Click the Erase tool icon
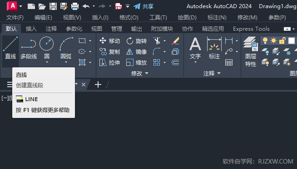 (175, 41)
